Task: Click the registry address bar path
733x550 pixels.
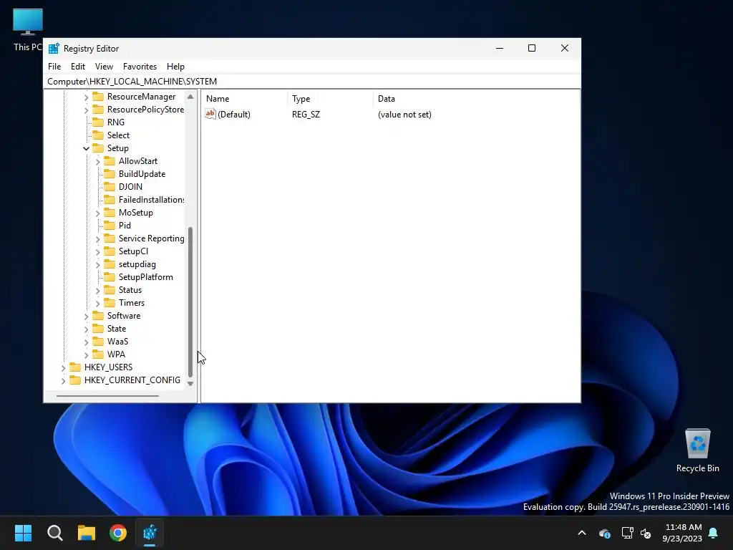Action: coord(132,82)
